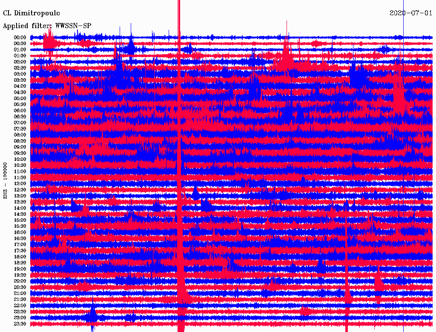This screenshot has height=332, width=436.
Task: Click the 21:30 time row label
Action: pyautogui.click(x=20, y=299)
